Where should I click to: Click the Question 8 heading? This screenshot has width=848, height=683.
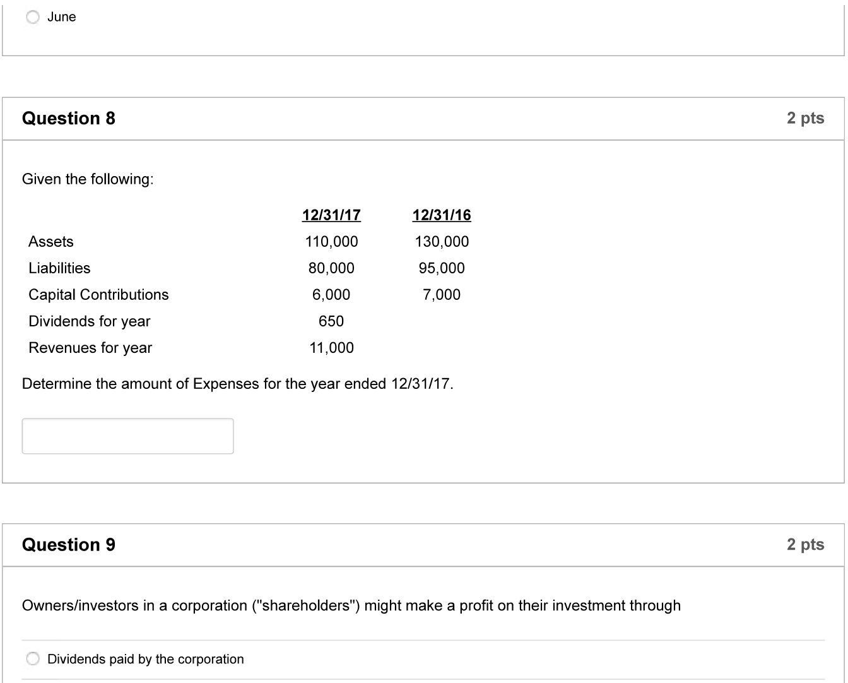pyautogui.click(x=69, y=119)
